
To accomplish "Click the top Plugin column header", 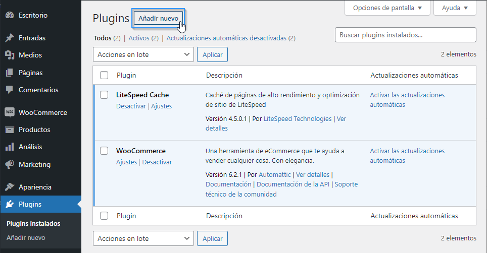I will click(126, 75).
